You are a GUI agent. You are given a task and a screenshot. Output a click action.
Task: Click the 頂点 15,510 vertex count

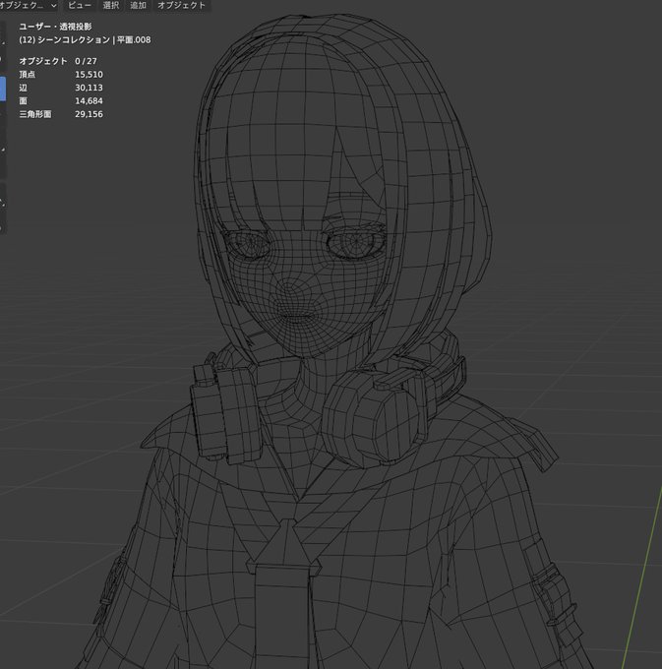click(x=61, y=74)
